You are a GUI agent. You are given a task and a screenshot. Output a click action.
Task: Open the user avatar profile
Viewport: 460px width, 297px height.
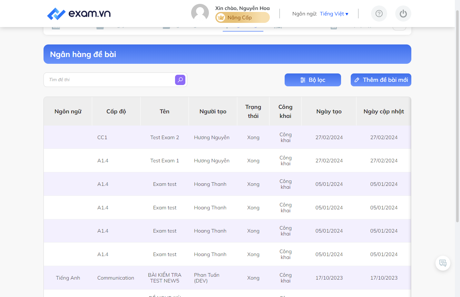pos(200,13)
